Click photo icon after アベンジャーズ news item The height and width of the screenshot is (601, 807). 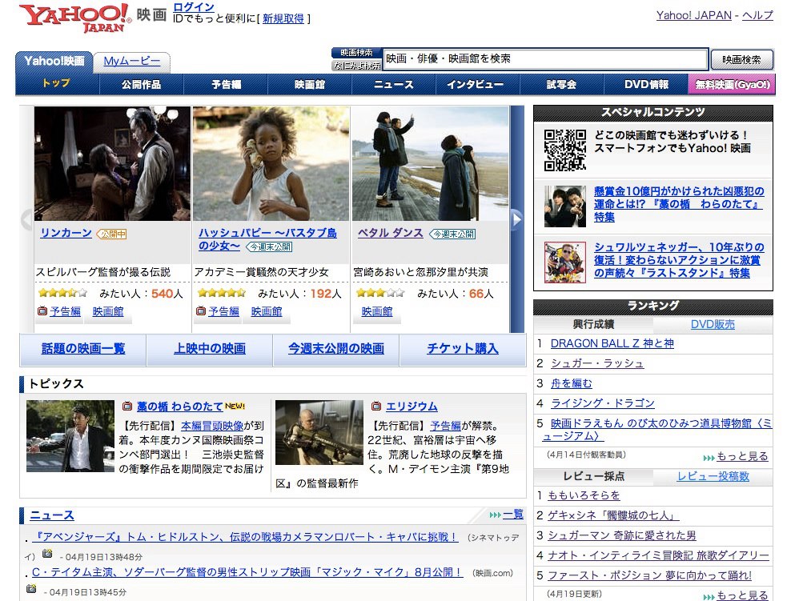pyautogui.click(x=47, y=554)
